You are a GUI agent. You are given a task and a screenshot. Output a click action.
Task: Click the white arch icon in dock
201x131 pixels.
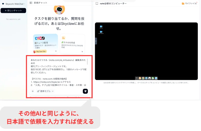pyautogui.click(x=149, y=78)
